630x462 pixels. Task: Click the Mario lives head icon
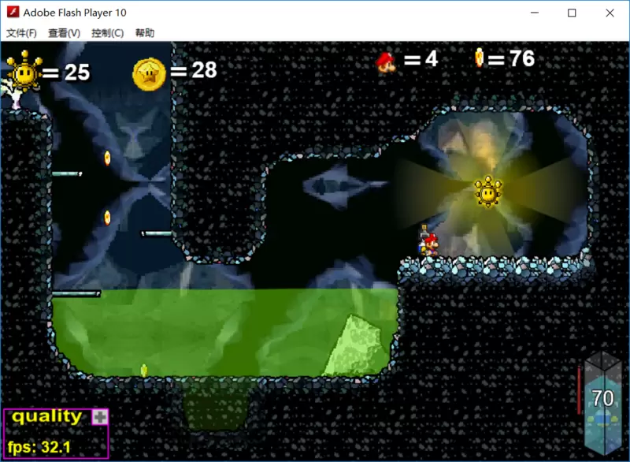pos(386,62)
